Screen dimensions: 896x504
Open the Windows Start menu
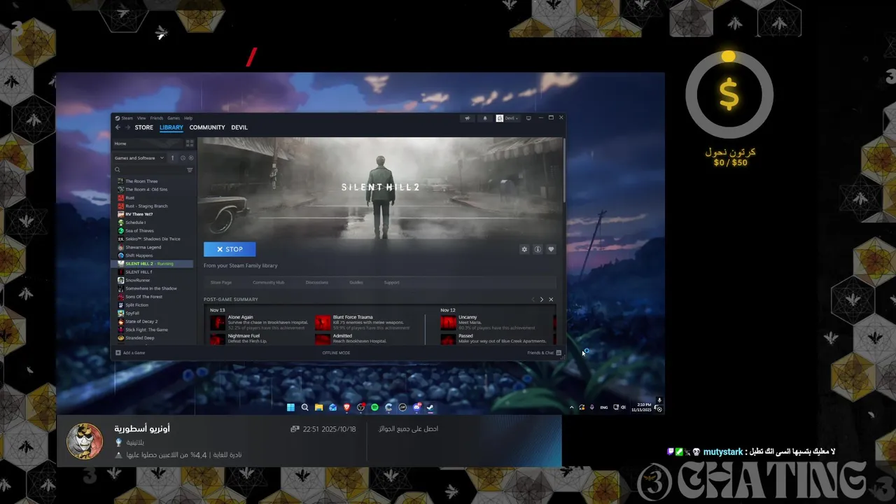point(290,407)
